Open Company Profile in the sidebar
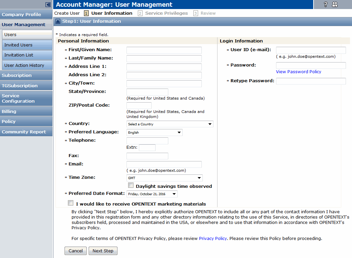 [26, 14]
